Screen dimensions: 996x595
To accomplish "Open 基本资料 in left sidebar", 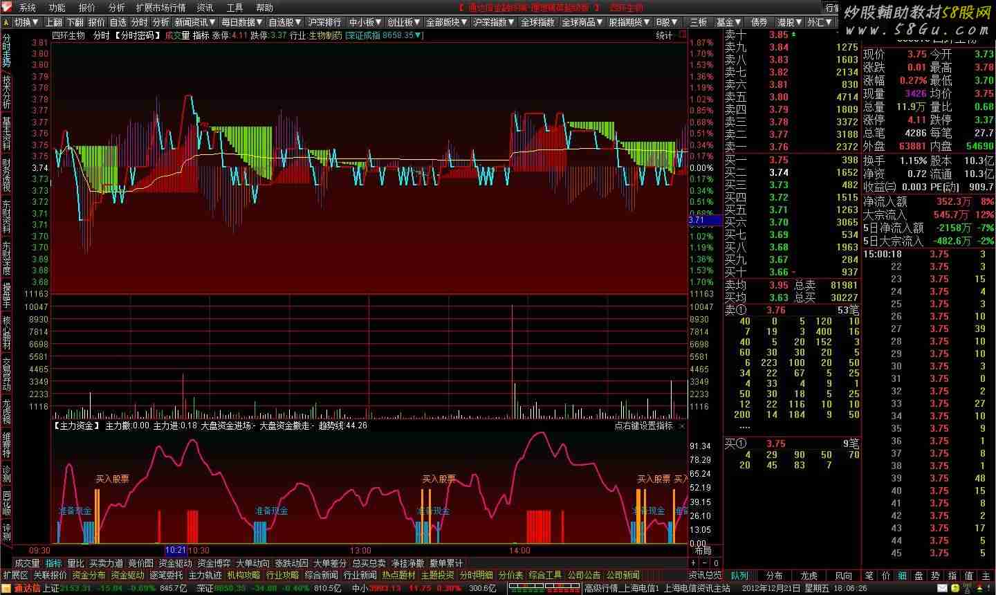I will (x=6, y=134).
